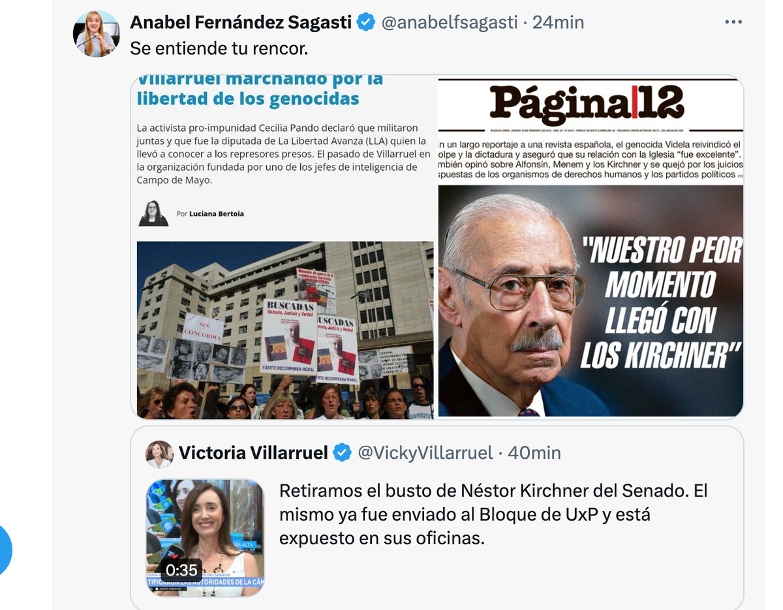Click the Página12 logo in the right image
This screenshot has width=783, height=610.
(587, 104)
